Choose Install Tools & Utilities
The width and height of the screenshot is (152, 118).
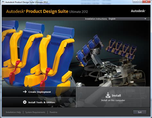39,102
